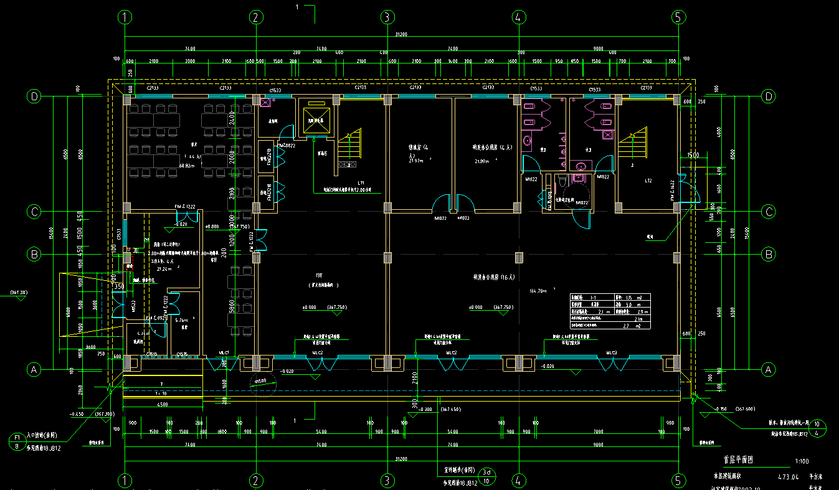The width and height of the screenshot is (839, 490).
Task: Click the 3d/10 detail callout bubble
Action: tap(488, 476)
